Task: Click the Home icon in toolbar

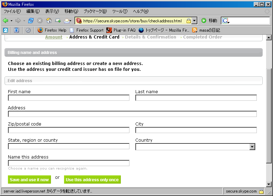Action: [x=49, y=21]
